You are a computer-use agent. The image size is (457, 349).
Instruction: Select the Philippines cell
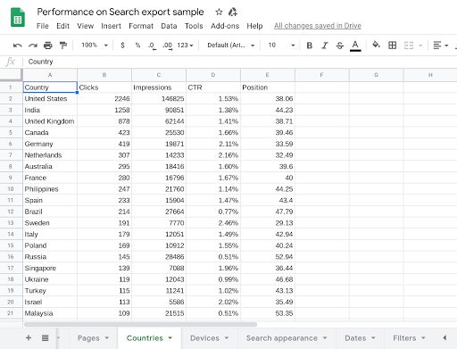click(x=50, y=189)
